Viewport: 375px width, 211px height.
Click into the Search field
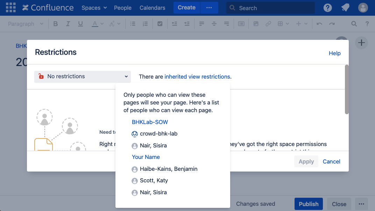pyautogui.click(x=273, y=8)
